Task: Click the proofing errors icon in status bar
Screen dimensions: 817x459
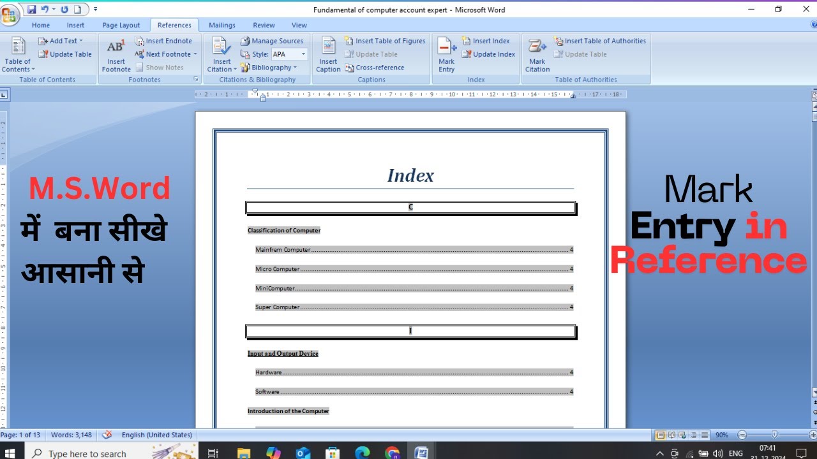Action: pyautogui.click(x=107, y=435)
